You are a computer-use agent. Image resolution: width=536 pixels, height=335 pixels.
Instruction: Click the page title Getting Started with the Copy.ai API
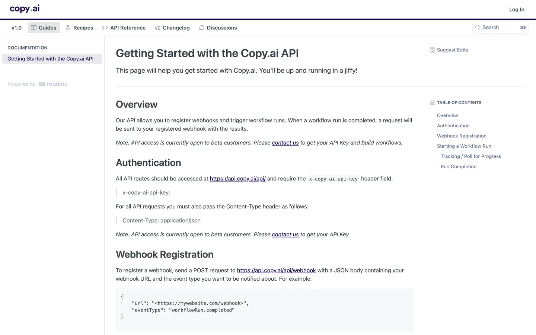(207, 53)
